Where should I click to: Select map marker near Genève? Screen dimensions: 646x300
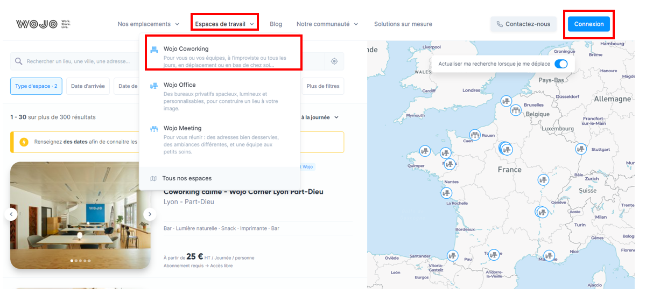coord(542,212)
